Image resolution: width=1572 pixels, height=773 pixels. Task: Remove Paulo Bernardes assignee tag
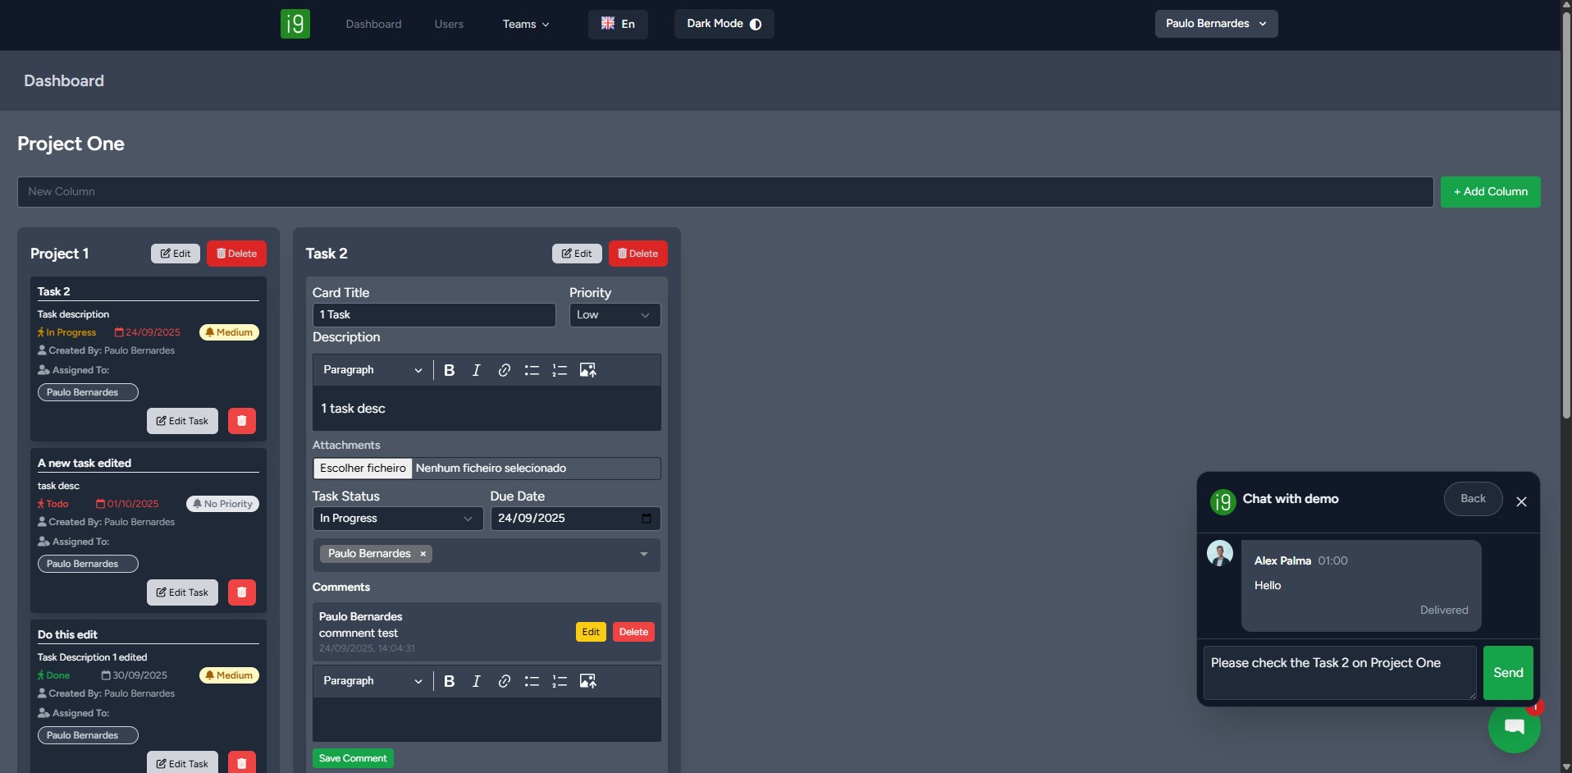point(423,554)
